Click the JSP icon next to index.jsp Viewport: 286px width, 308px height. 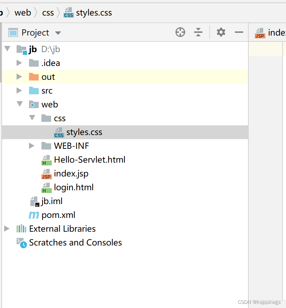[x=46, y=173]
